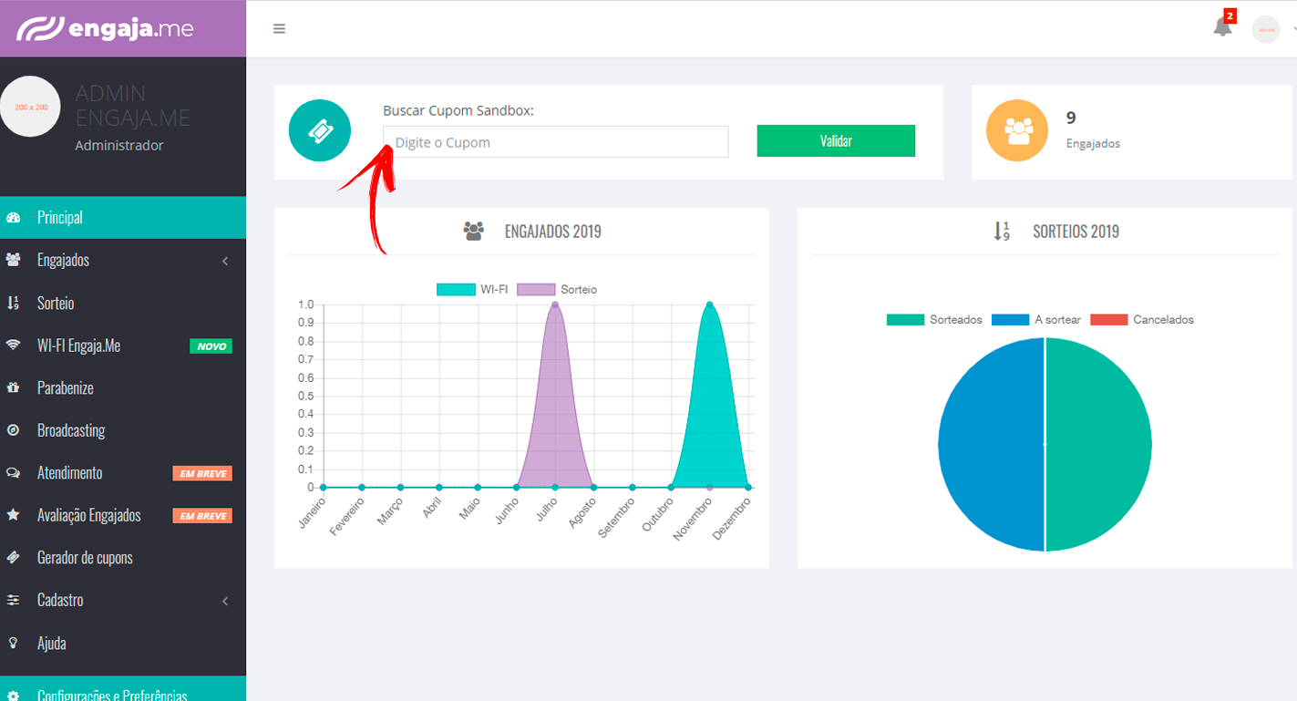This screenshot has height=701, width=1297.
Task: Open the user avatar in top bar
Action: point(1266,29)
